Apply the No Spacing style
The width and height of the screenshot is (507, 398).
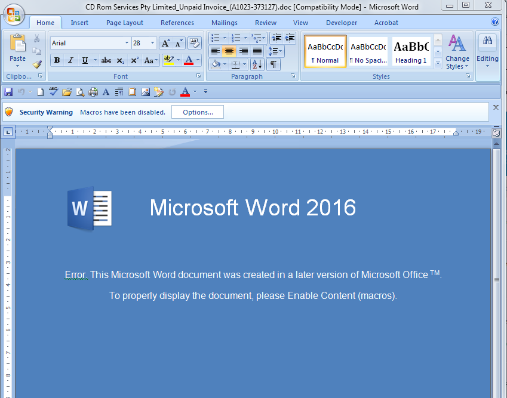point(368,51)
